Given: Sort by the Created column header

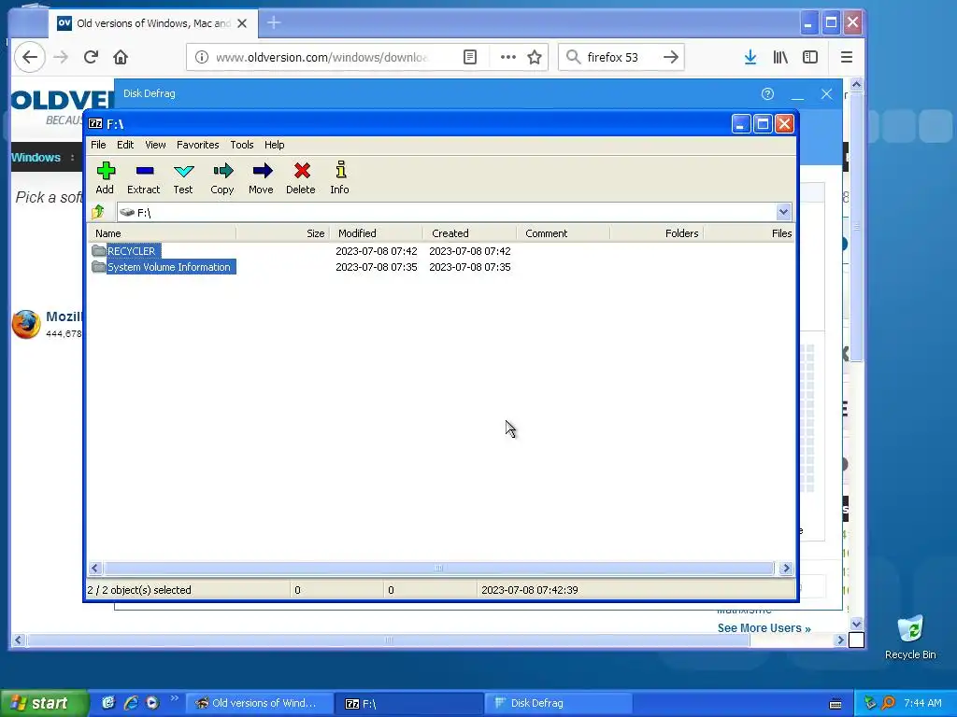Looking at the screenshot, I should pyautogui.click(x=469, y=233).
